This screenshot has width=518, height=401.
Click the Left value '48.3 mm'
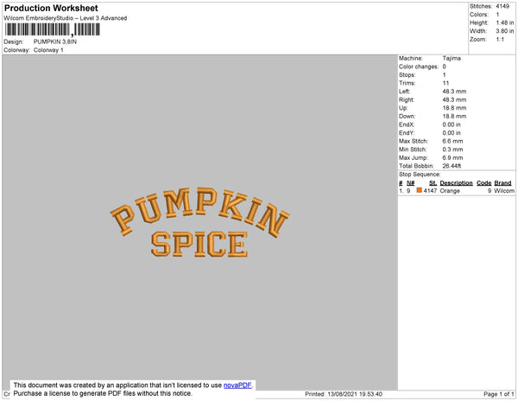pyautogui.click(x=454, y=92)
